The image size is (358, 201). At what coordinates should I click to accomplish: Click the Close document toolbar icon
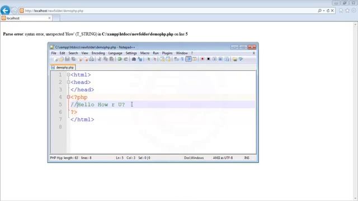(80, 59)
